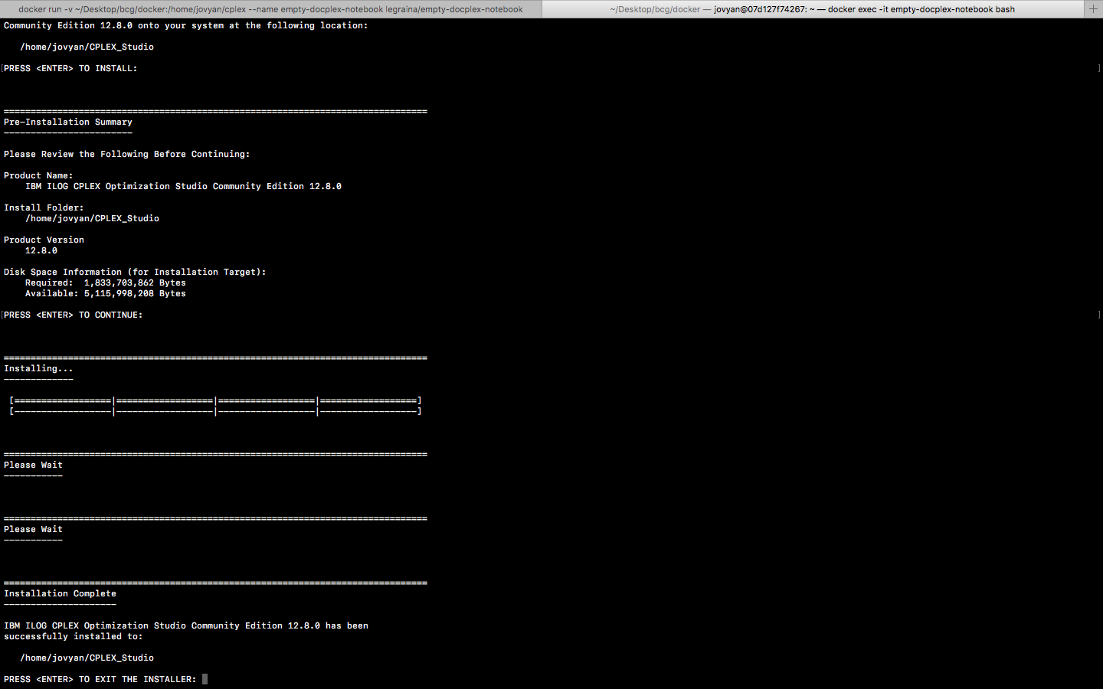
Task: Click the 'Install Folder:' label
Action: (x=44, y=207)
